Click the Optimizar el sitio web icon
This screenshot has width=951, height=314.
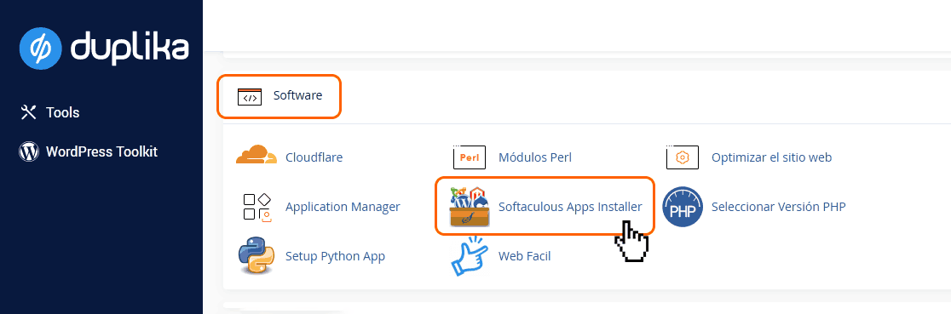[683, 157]
